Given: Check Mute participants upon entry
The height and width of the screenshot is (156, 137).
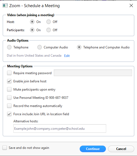Looking at the screenshot, I should 9,89.
